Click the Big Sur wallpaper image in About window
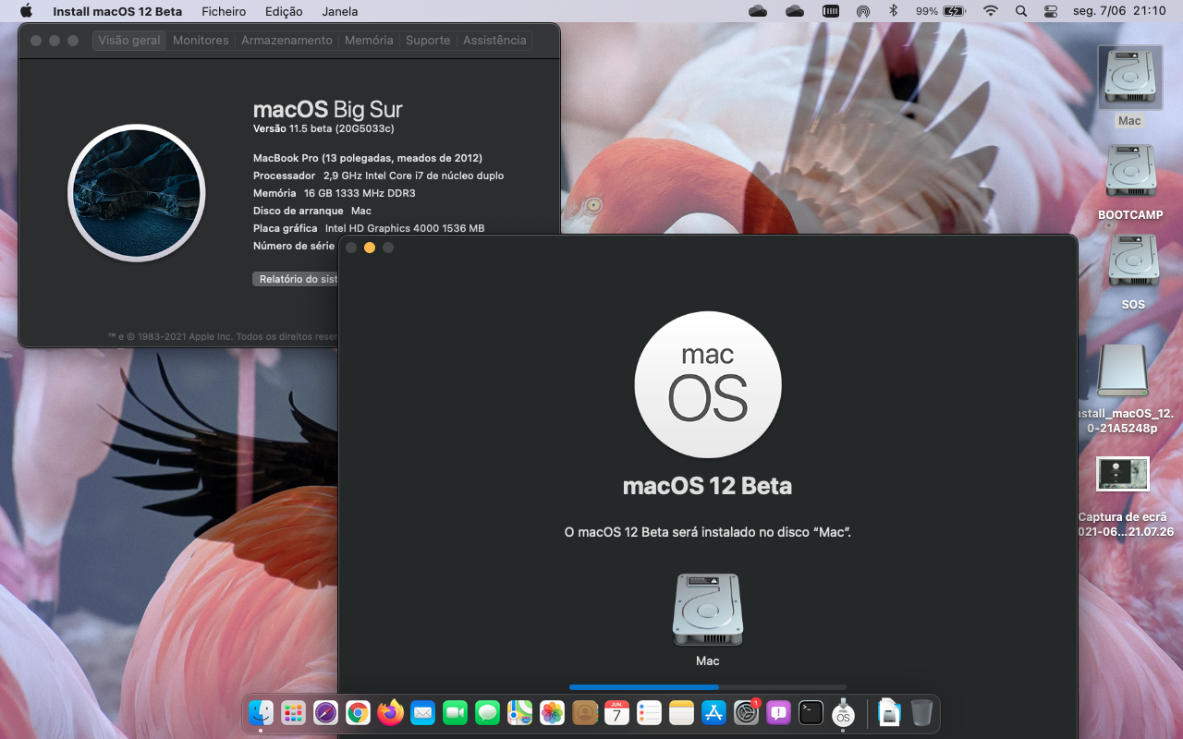The height and width of the screenshot is (739, 1183). [137, 193]
